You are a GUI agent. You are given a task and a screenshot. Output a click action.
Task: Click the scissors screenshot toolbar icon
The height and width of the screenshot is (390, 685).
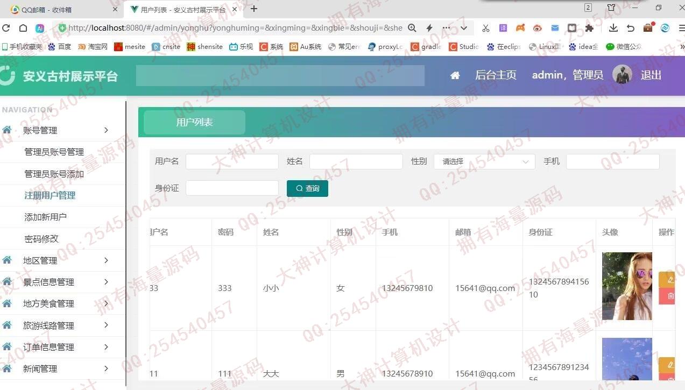(x=485, y=28)
